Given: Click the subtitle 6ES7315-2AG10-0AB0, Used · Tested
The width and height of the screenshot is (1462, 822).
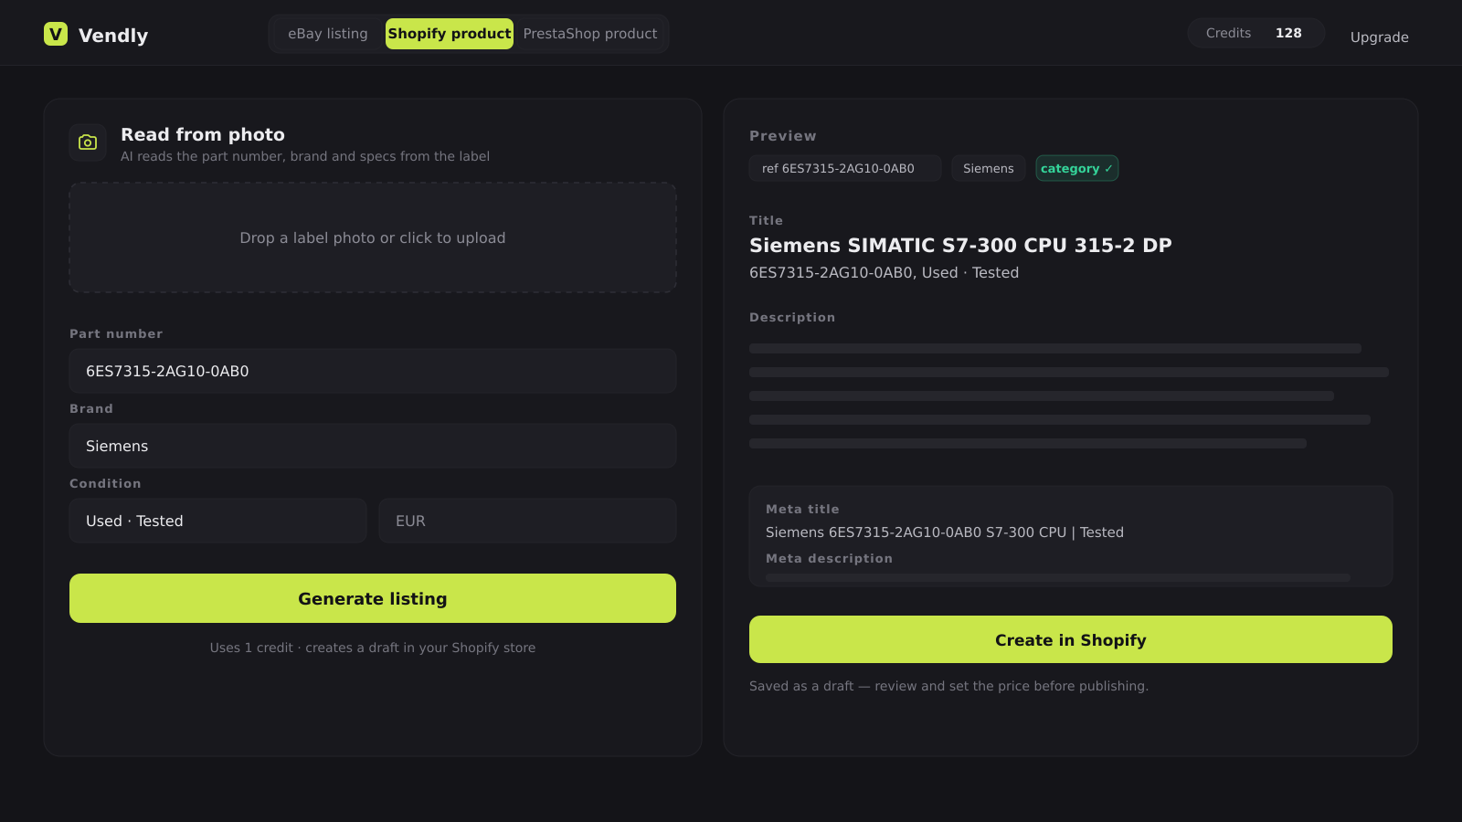Looking at the screenshot, I should coord(884,272).
